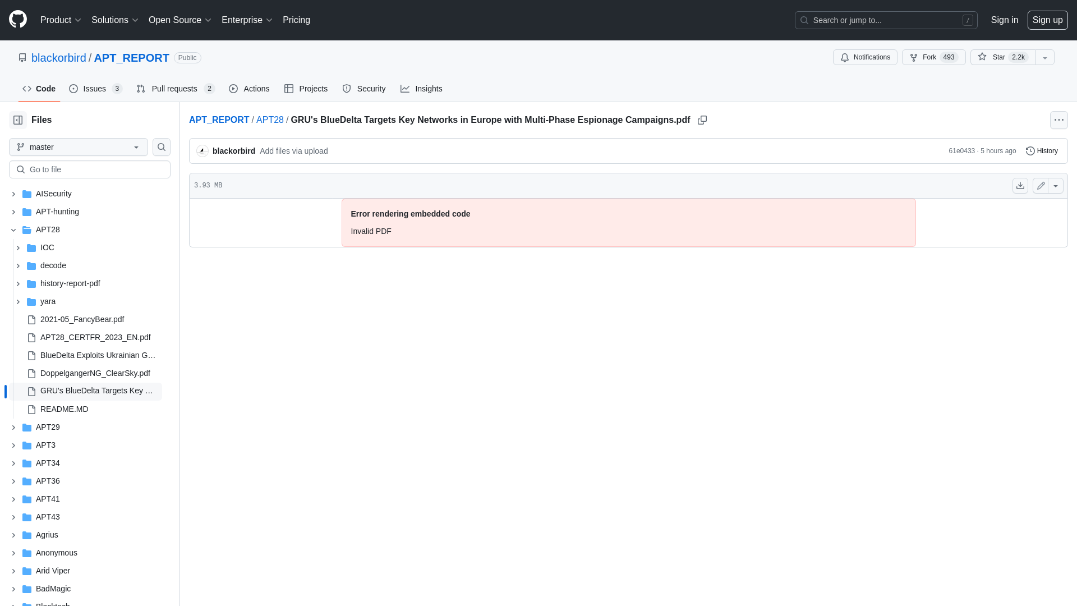Image resolution: width=1077 pixels, height=606 pixels.
Task: Open BlueDelta Exploits Ukrainian file
Action: 98,355
